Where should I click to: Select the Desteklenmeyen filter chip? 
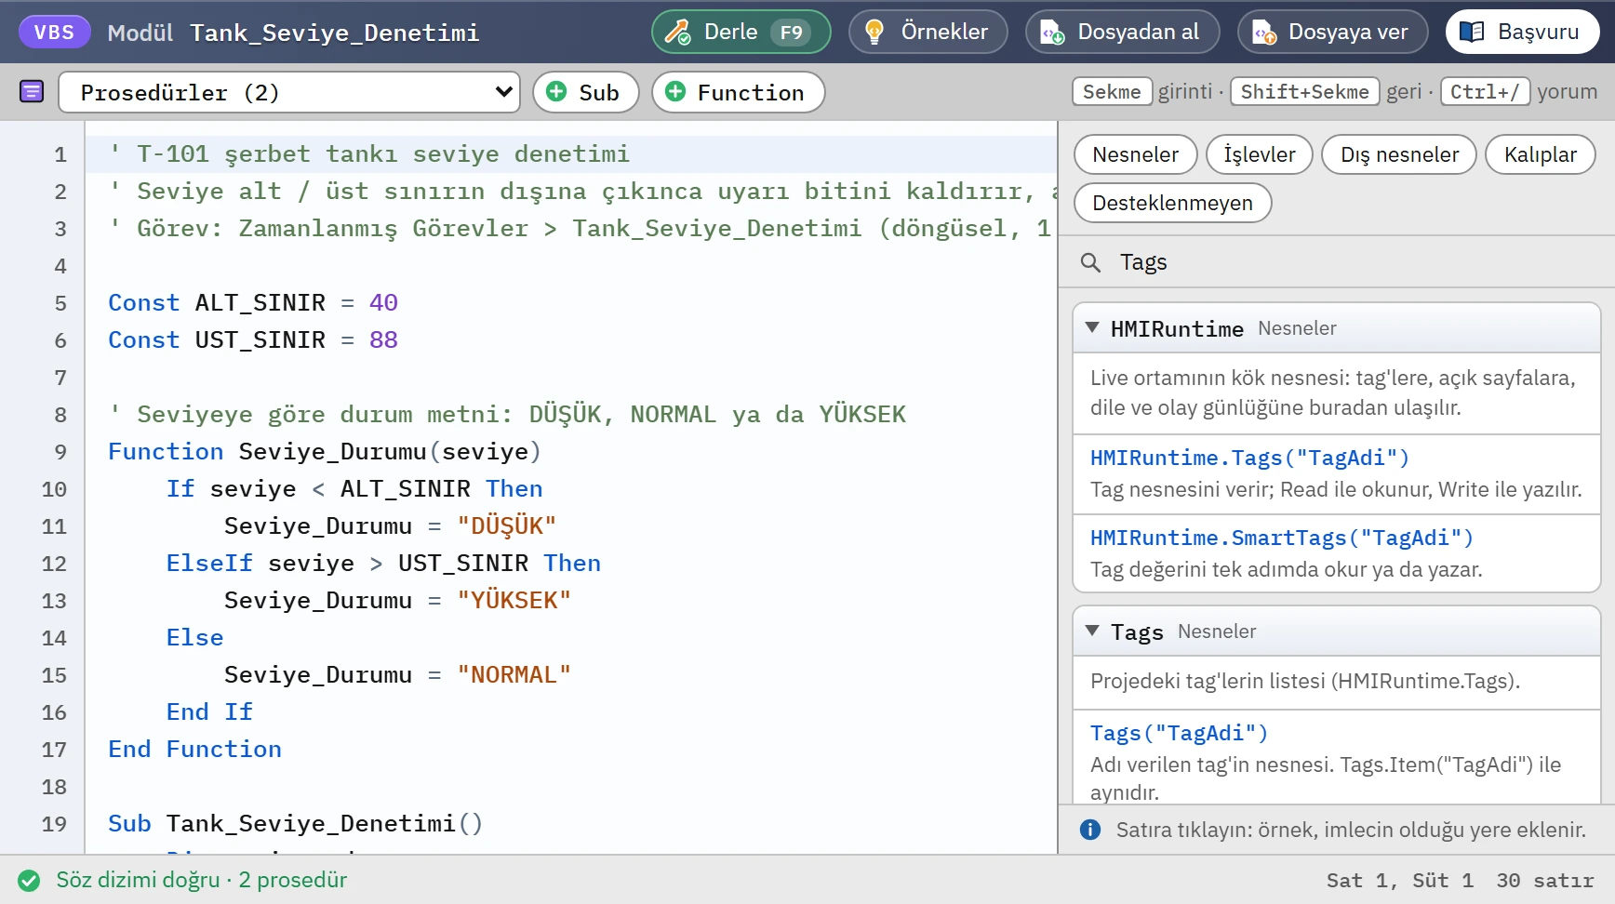click(x=1172, y=203)
